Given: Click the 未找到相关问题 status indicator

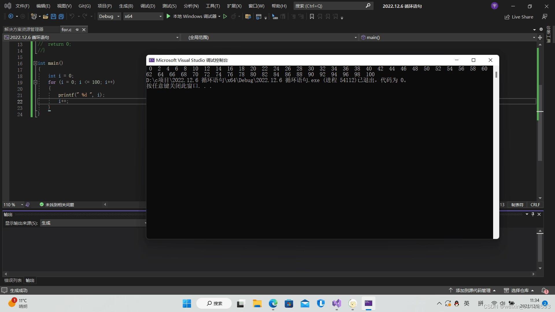Looking at the screenshot, I should click(57, 205).
